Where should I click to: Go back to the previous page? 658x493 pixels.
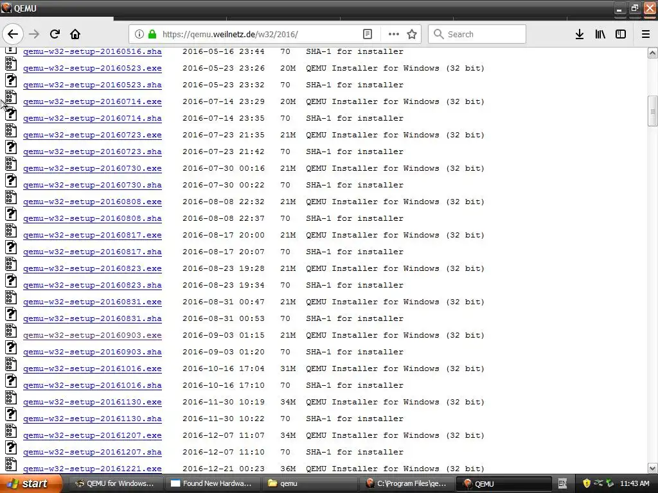[x=13, y=35]
